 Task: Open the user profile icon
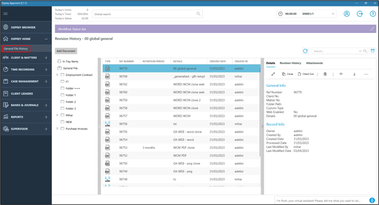click(346, 14)
